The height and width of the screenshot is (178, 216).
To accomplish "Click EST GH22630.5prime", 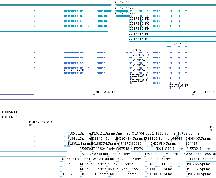I will click(x=163, y=144).
